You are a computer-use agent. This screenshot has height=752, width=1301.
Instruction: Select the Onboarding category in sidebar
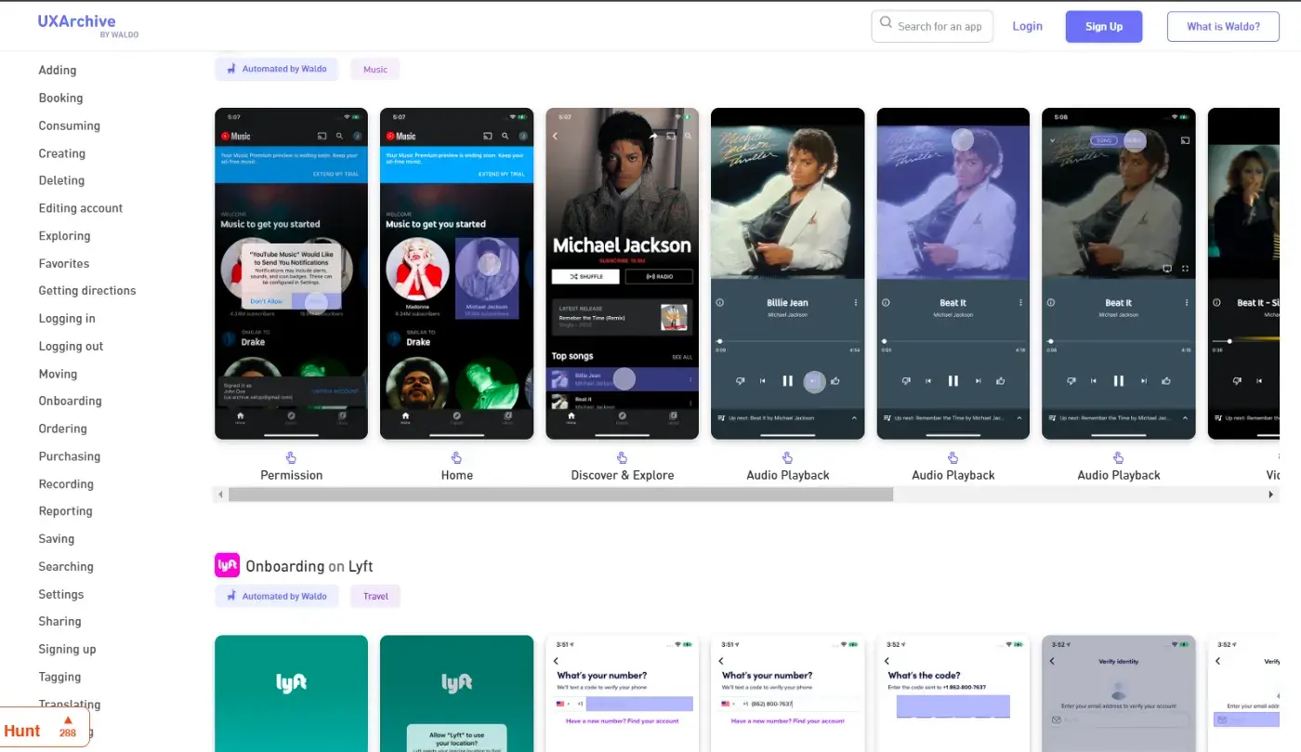coord(70,401)
